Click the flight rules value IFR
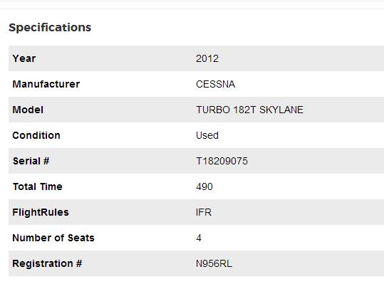This screenshot has height=284, width=384. pyautogui.click(x=204, y=212)
